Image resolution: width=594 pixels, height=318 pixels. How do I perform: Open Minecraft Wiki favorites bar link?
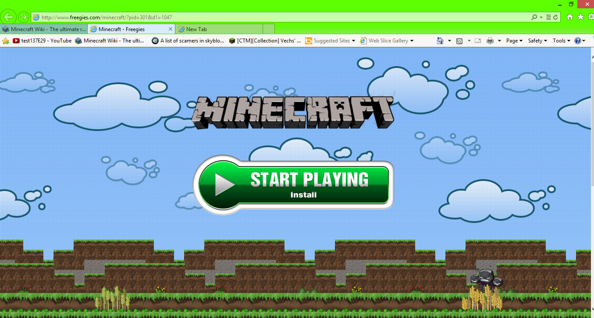(110, 41)
